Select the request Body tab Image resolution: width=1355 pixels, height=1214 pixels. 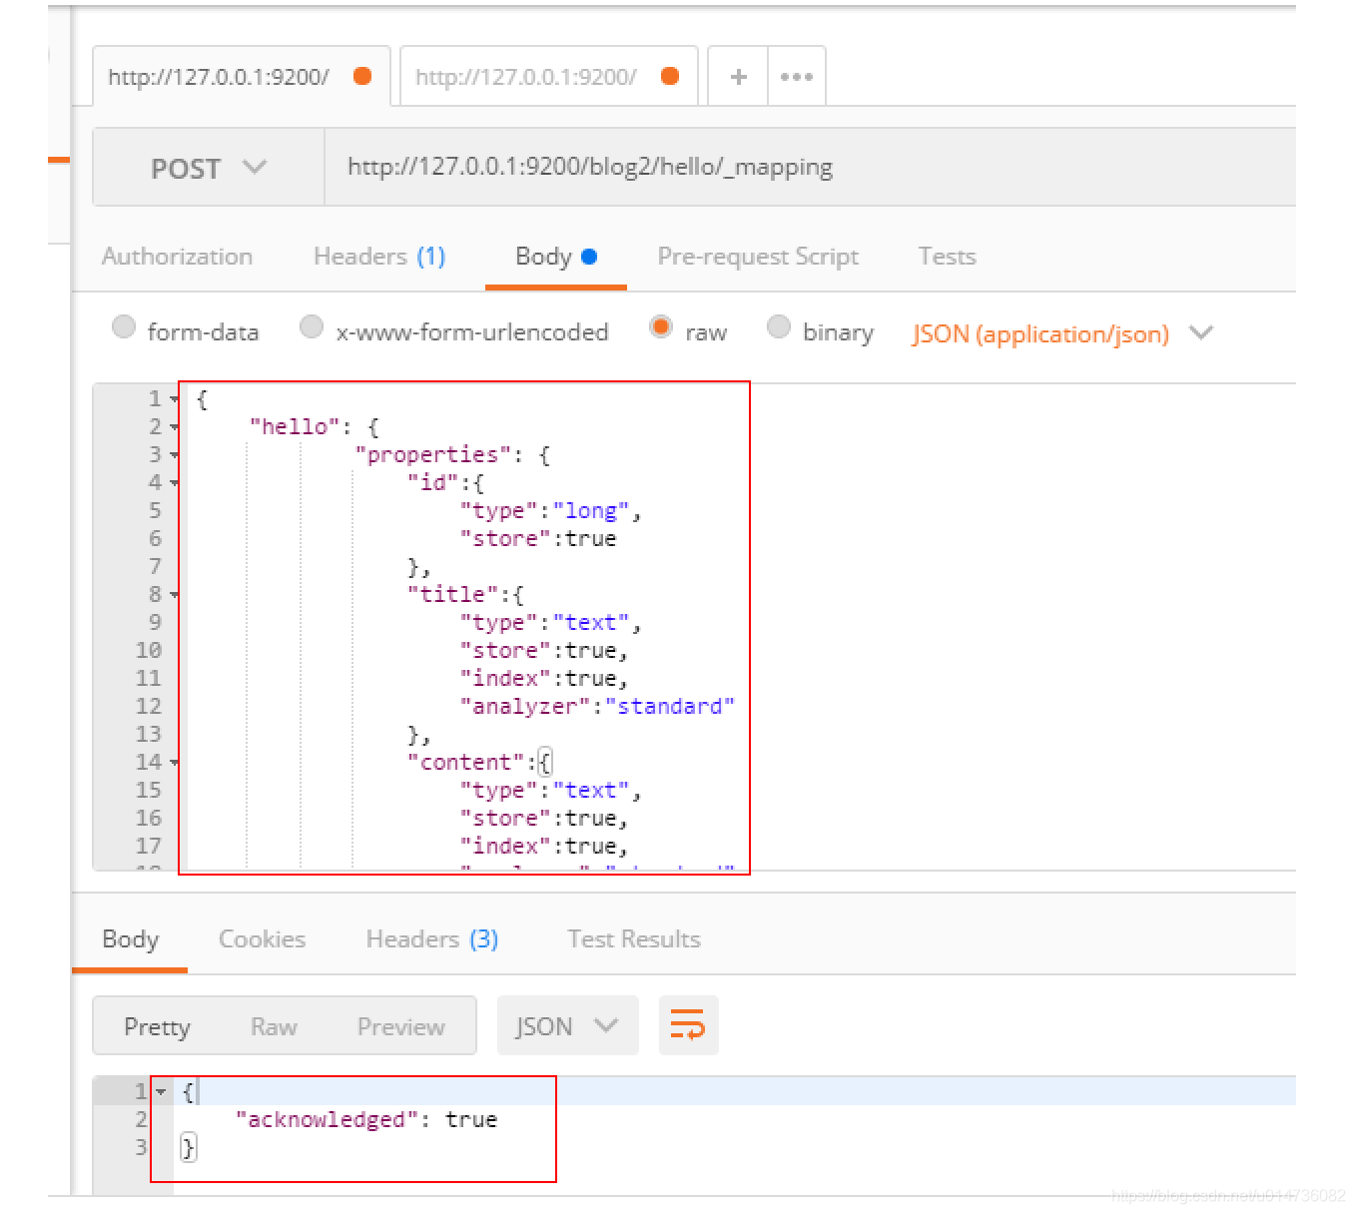tap(556, 257)
